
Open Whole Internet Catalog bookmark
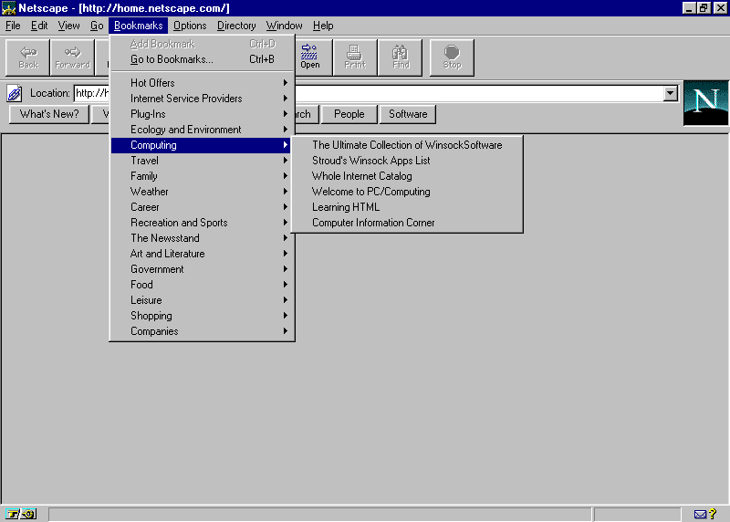coord(407,176)
